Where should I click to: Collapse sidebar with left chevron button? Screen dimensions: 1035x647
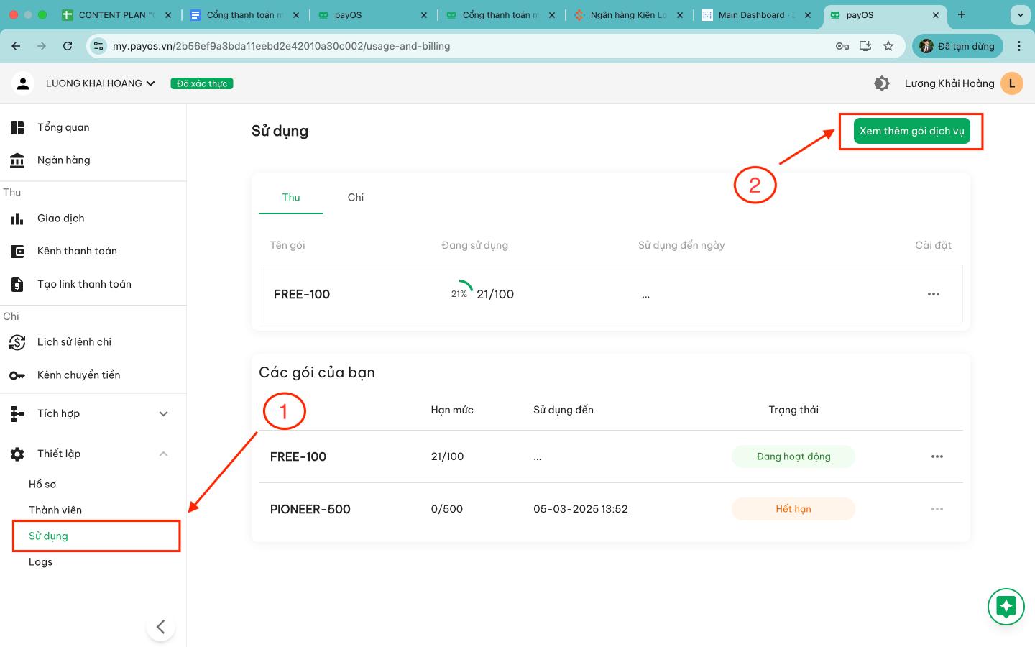161,627
